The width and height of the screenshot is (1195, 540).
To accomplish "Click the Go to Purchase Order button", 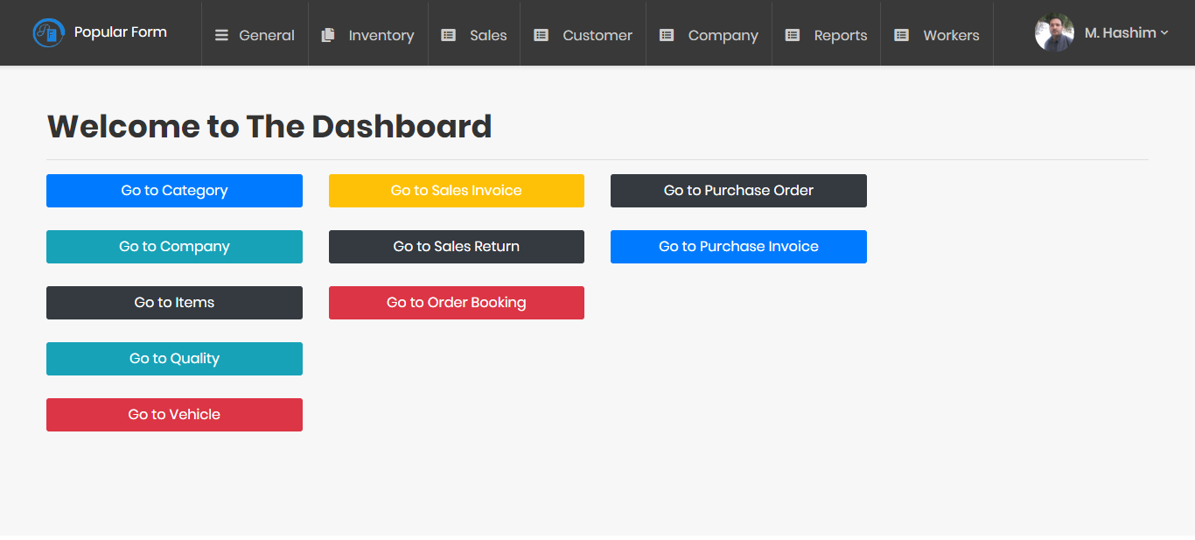I will (x=738, y=191).
